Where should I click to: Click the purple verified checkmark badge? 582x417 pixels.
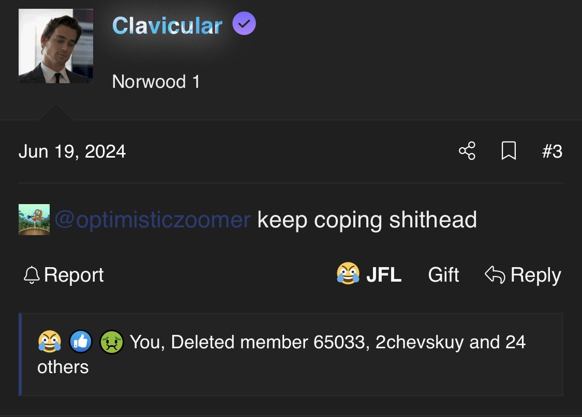pyautogui.click(x=244, y=23)
